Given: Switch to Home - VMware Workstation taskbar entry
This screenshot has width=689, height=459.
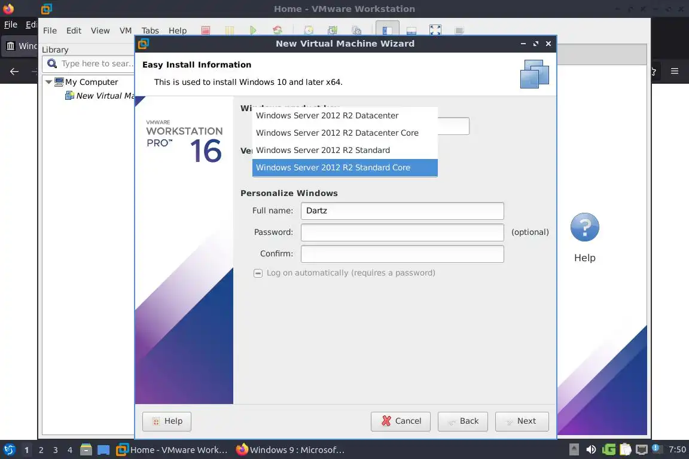Looking at the screenshot, I should (x=172, y=450).
